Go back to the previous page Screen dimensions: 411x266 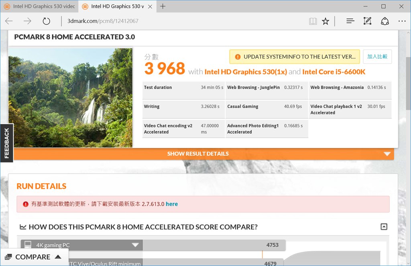point(9,21)
